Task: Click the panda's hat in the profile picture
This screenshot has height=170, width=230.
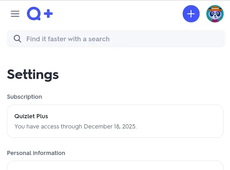Action: [x=215, y=8]
